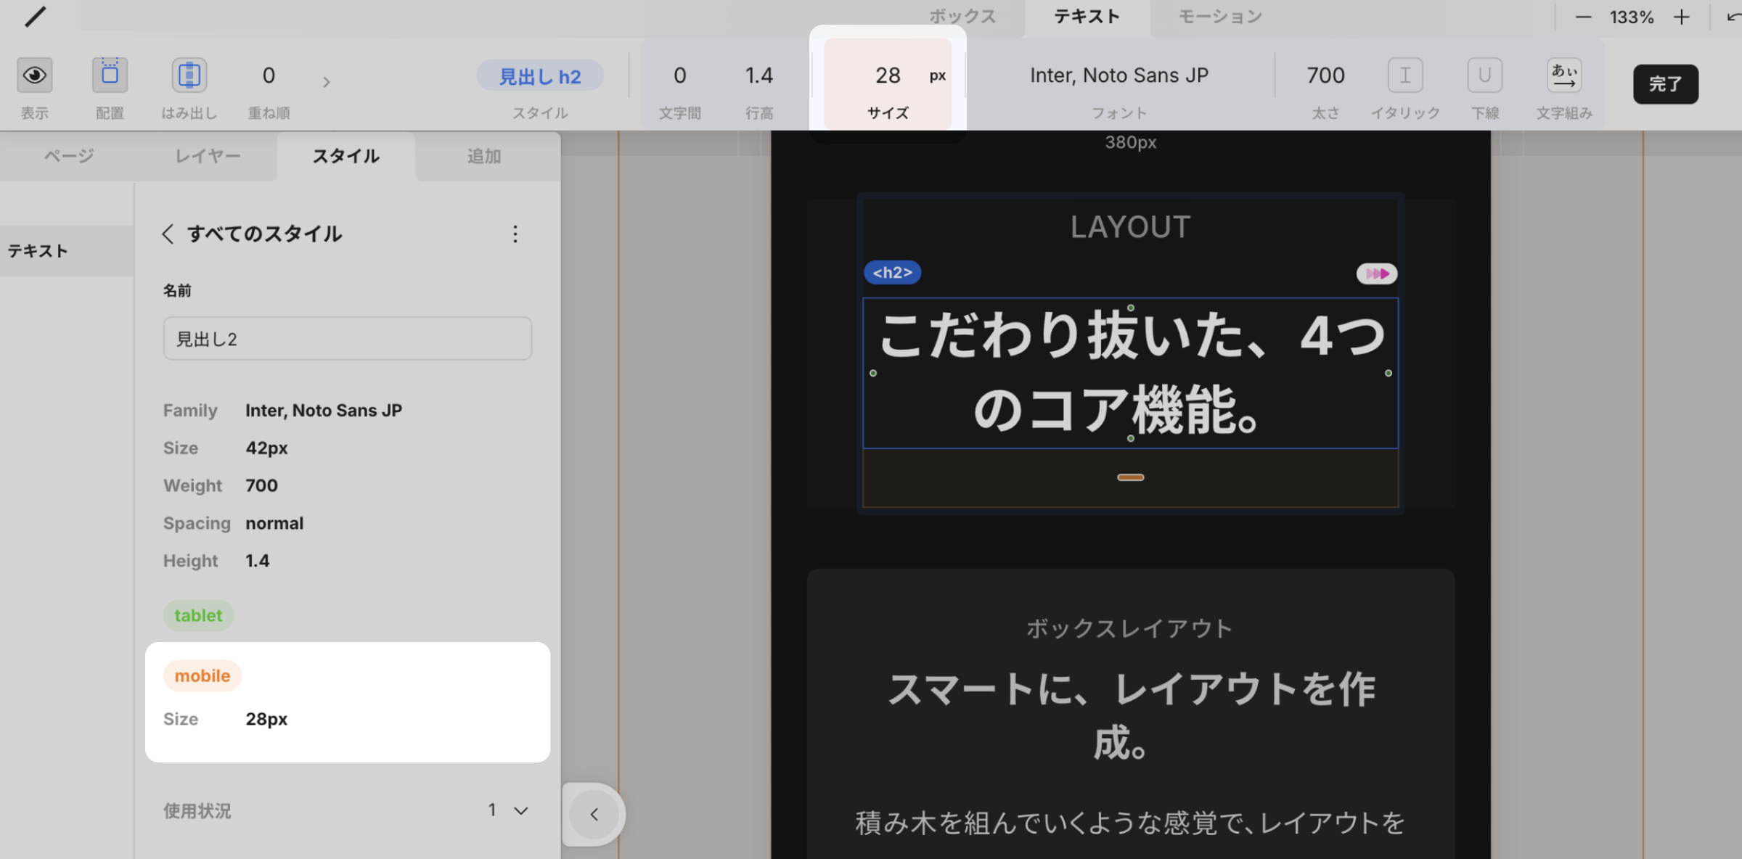Click the top green resize handle of heading
1742x859 pixels.
1131,308
